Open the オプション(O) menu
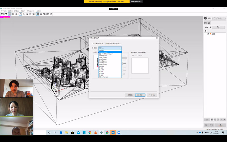Image resolution: width=227 pixels, height=142 pixels. [30, 11]
